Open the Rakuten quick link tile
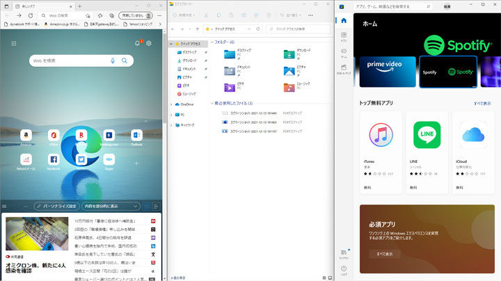 (81, 137)
